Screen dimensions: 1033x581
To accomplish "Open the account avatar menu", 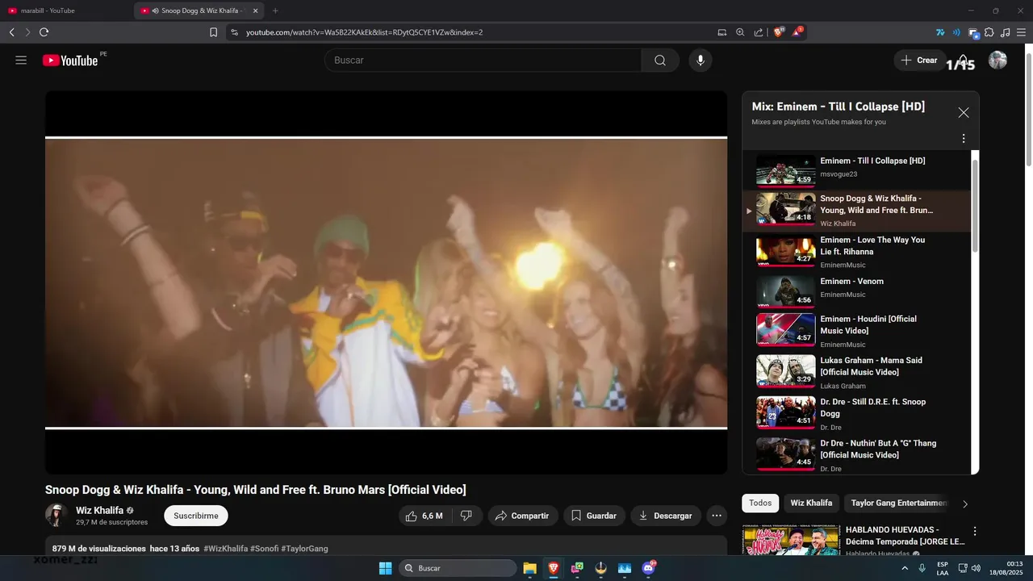I will (x=998, y=61).
